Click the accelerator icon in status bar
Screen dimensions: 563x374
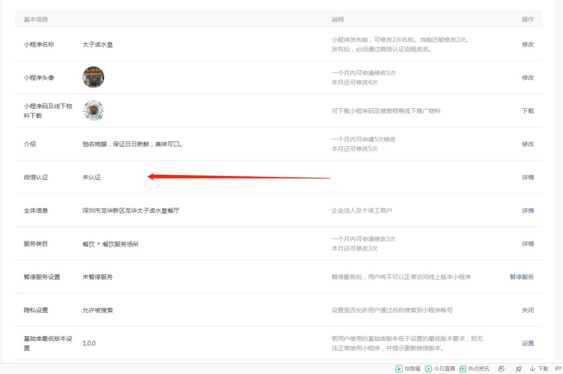pos(501,369)
